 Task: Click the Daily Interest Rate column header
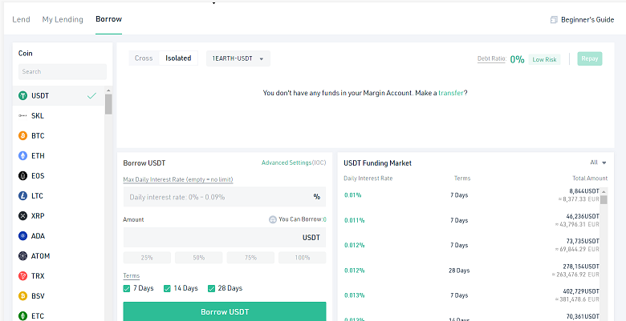point(368,179)
